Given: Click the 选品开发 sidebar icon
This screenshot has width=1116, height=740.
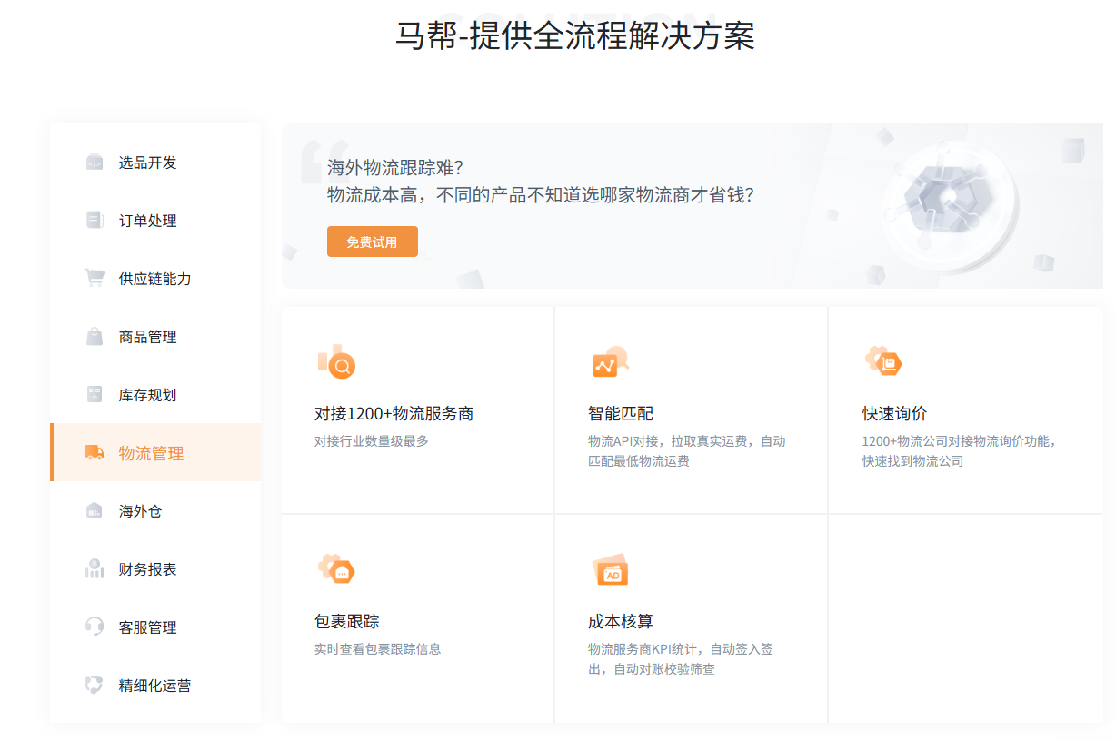Looking at the screenshot, I should coord(95,163).
